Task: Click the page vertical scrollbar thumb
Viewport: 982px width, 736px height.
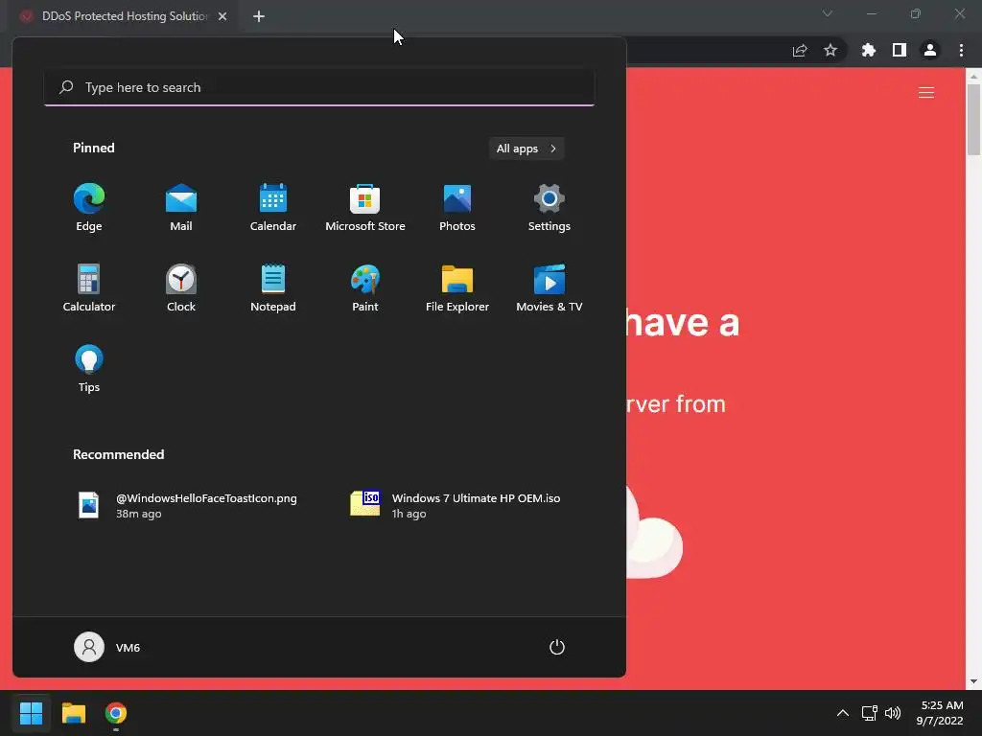Action: tap(973, 119)
